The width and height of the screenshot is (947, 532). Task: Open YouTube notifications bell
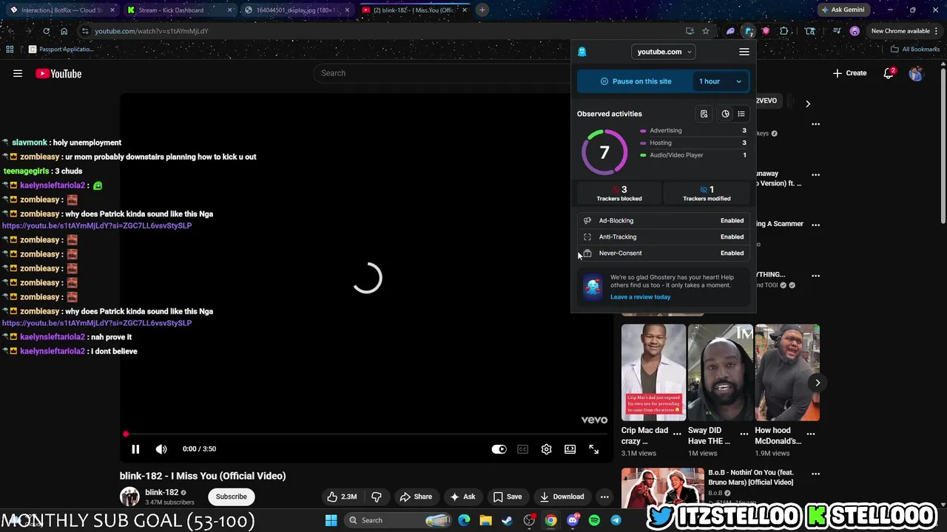[x=889, y=73]
